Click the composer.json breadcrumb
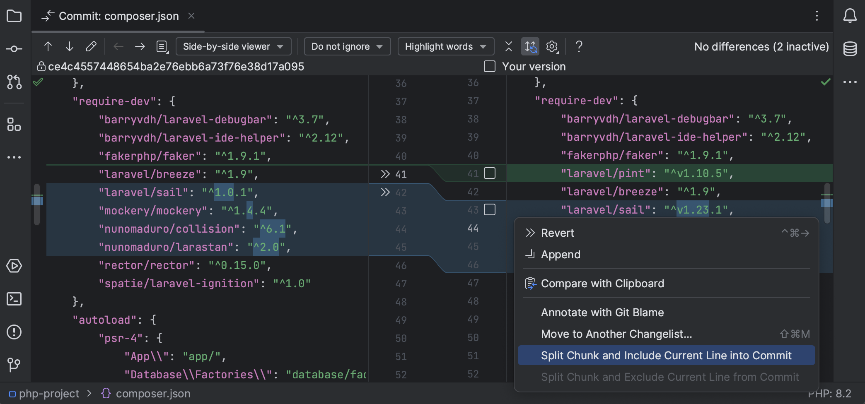 [153, 393]
